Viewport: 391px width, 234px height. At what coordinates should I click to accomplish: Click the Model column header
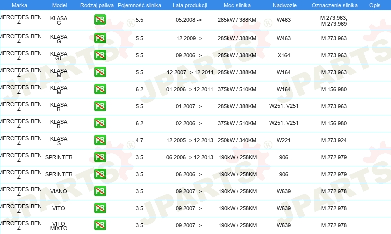(60, 5)
